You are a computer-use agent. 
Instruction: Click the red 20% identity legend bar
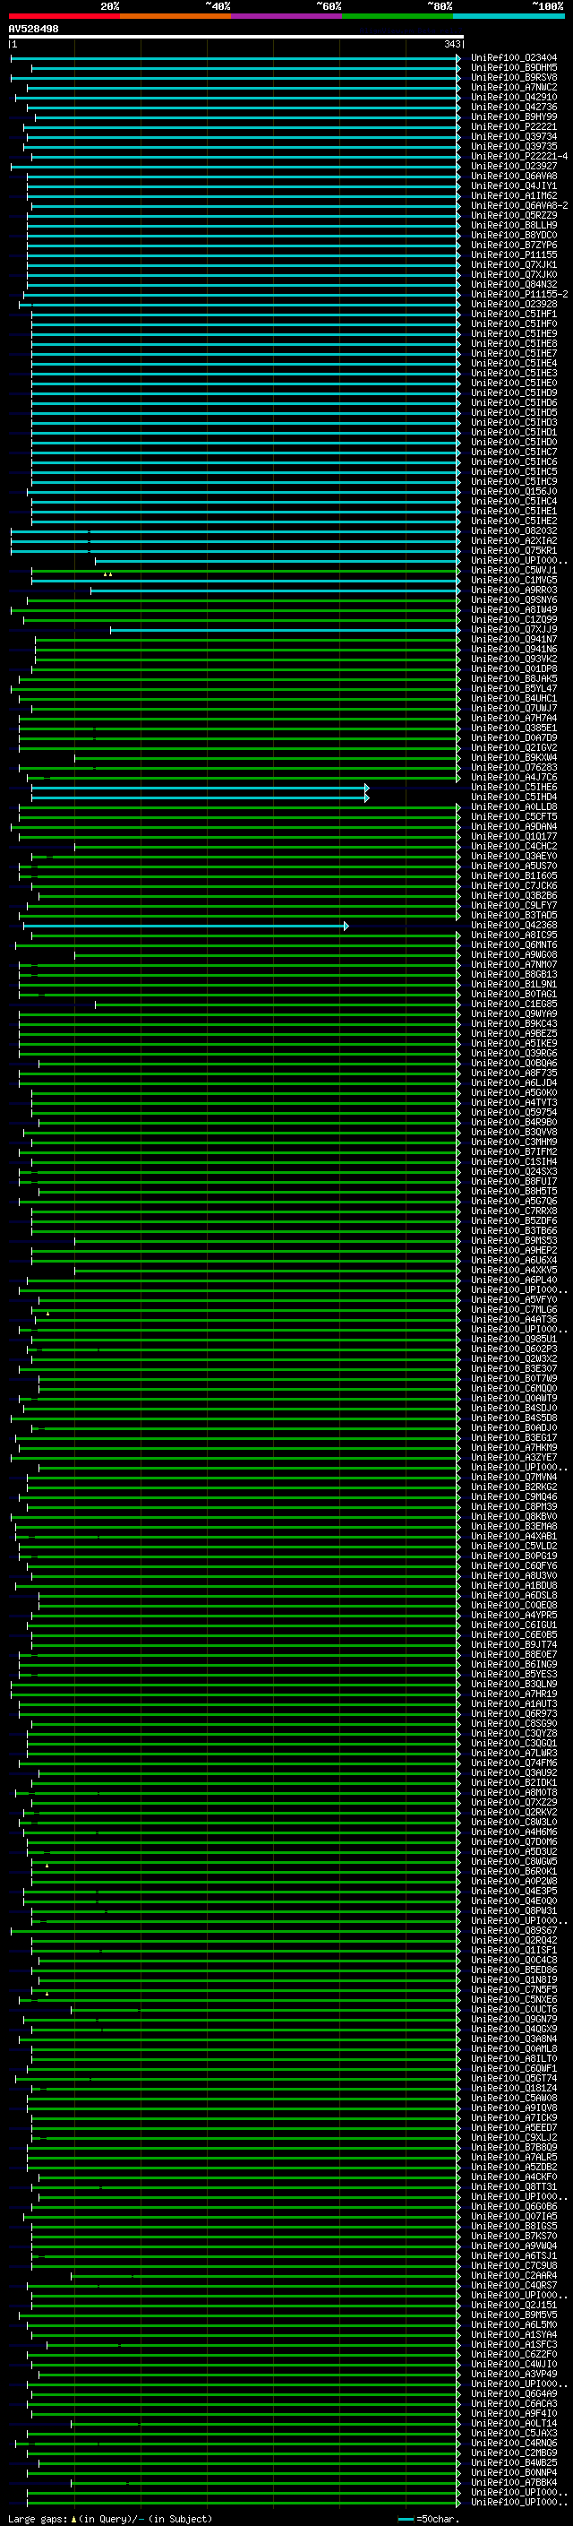[x=64, y=17]
